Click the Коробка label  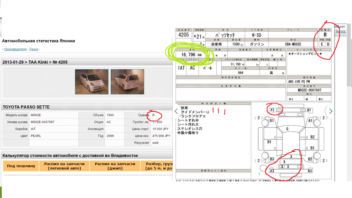coord(21,129)
